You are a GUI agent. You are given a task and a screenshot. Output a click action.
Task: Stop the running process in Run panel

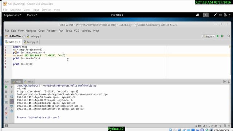[x=6, y=92]
